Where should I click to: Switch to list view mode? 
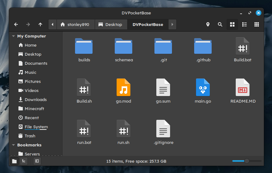pos(244,24)
